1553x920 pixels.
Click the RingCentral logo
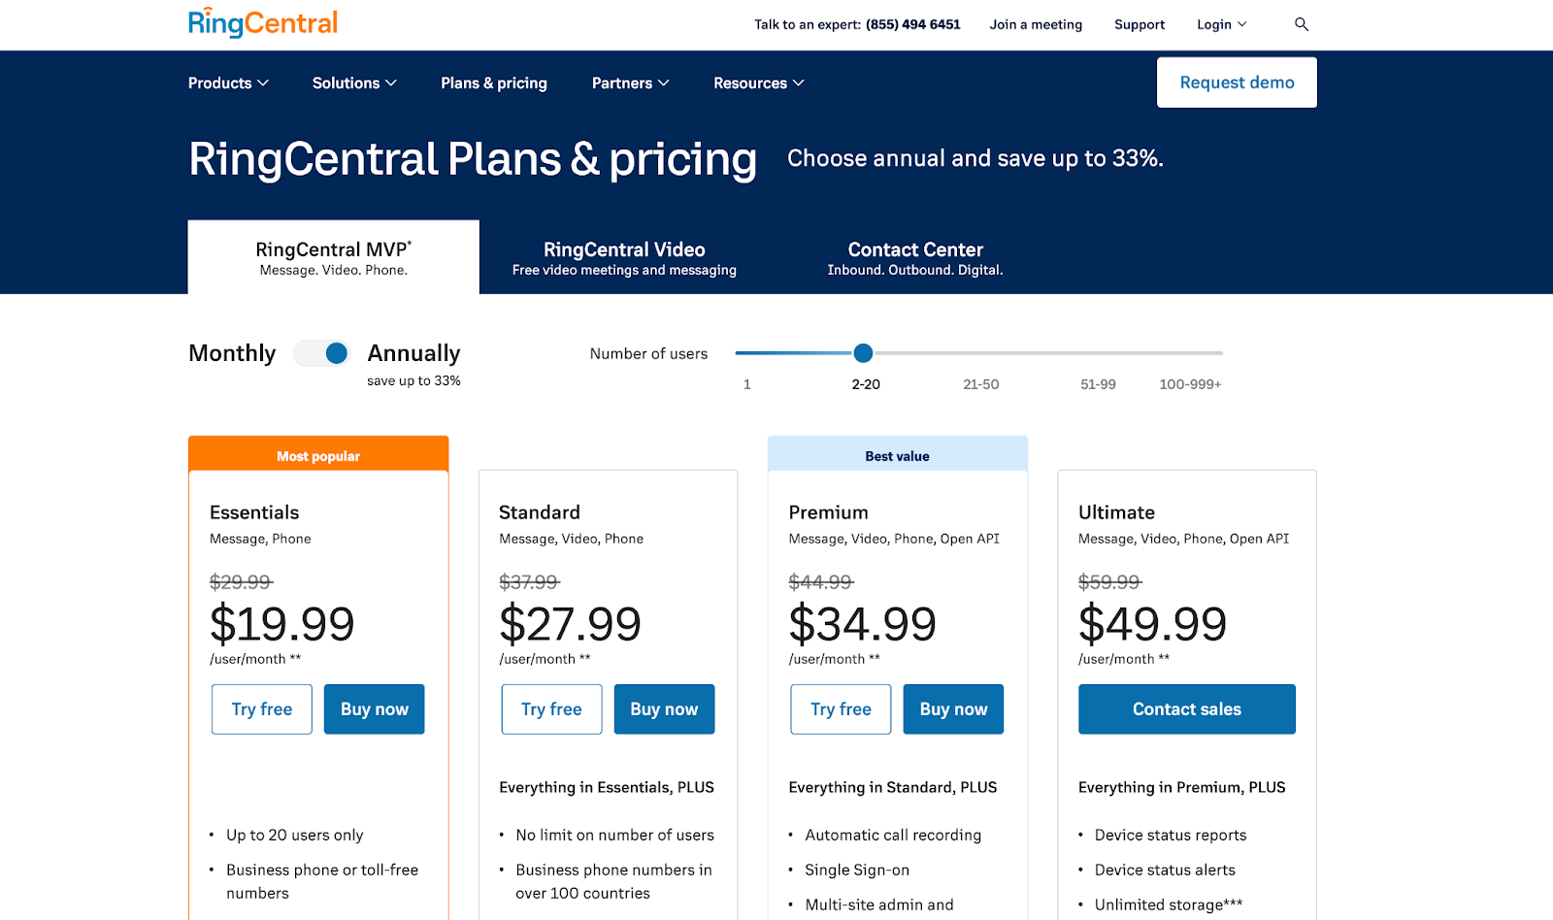[263, 22]
